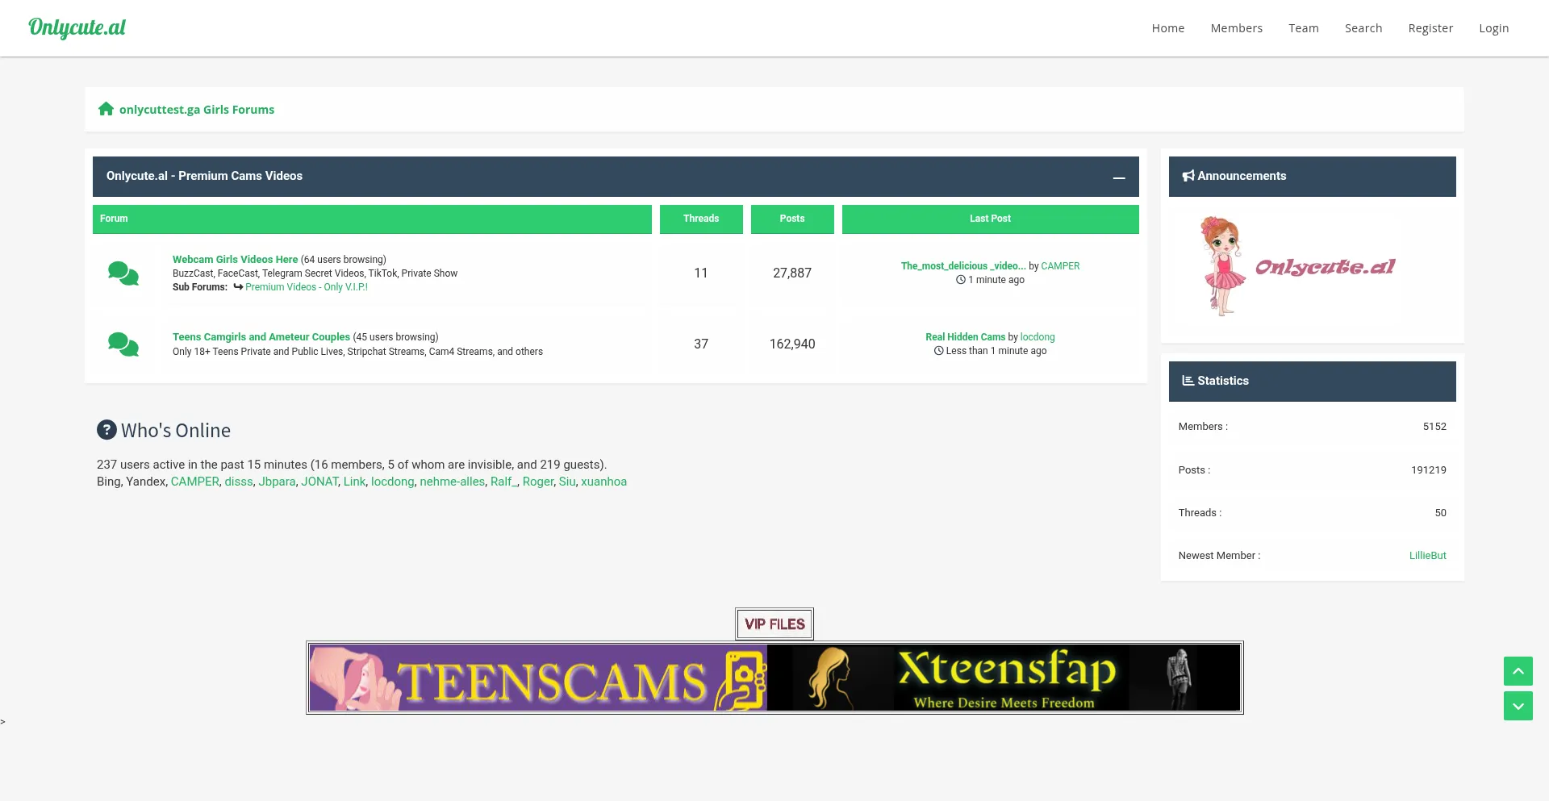Click the clock icon beside 1 minute ago
Viewport: 1549px width, 801px height.
pos(960,280)
